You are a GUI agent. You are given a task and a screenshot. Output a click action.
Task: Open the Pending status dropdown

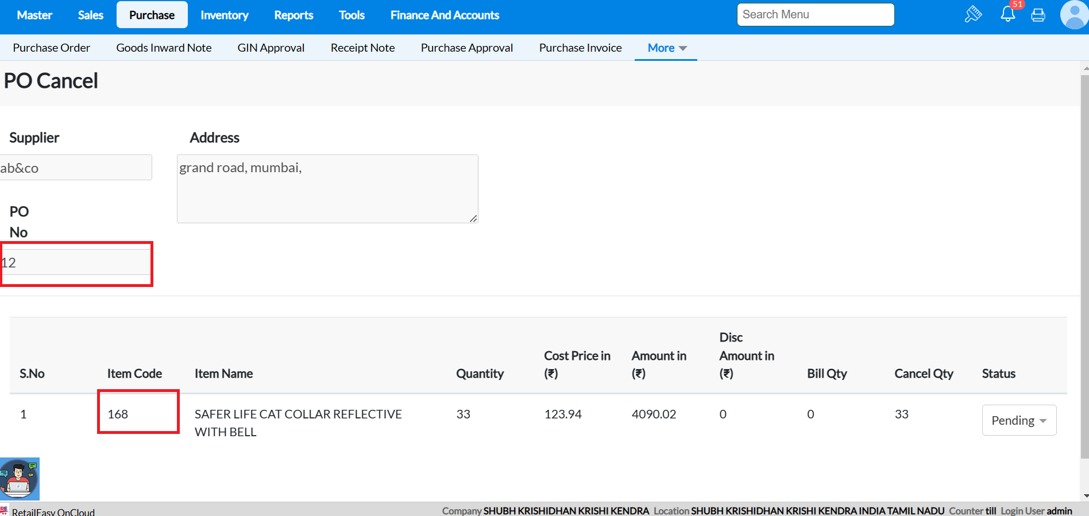[1018, 421]
